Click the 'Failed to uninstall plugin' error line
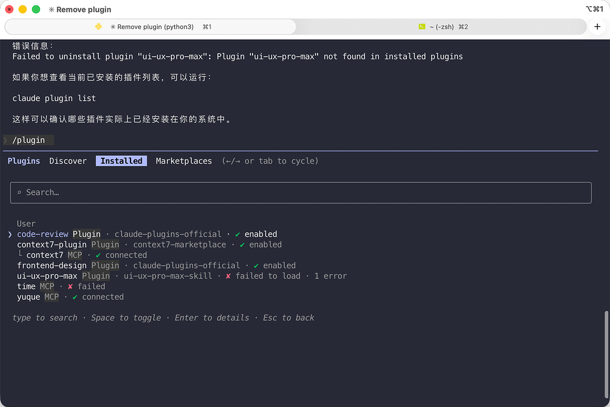The height and width of the screenshot is (407, 610). [x=238, y=57]
